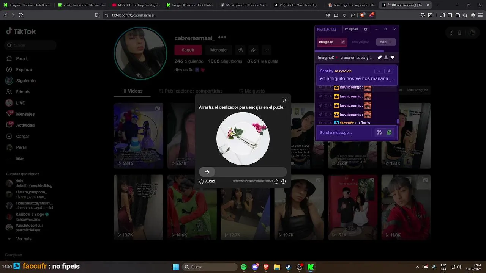Open the video thumbnail with 18.7K views
This screenshot has height=273, width=486.
point(138,207)
